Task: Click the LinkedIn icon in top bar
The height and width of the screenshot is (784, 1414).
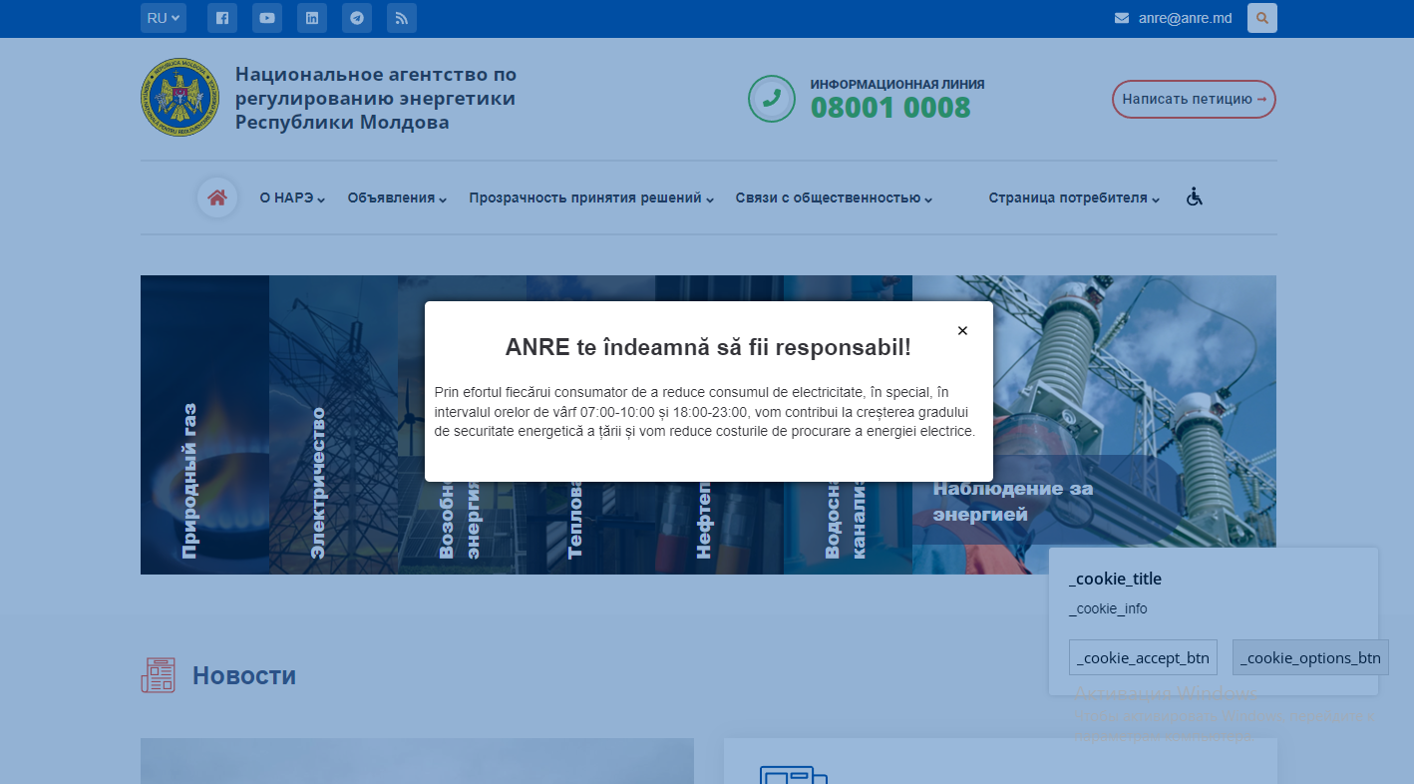Action: [312, 18]
